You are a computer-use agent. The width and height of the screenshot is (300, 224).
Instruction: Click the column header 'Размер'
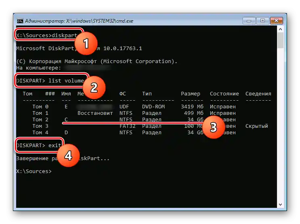click(190, 94)
